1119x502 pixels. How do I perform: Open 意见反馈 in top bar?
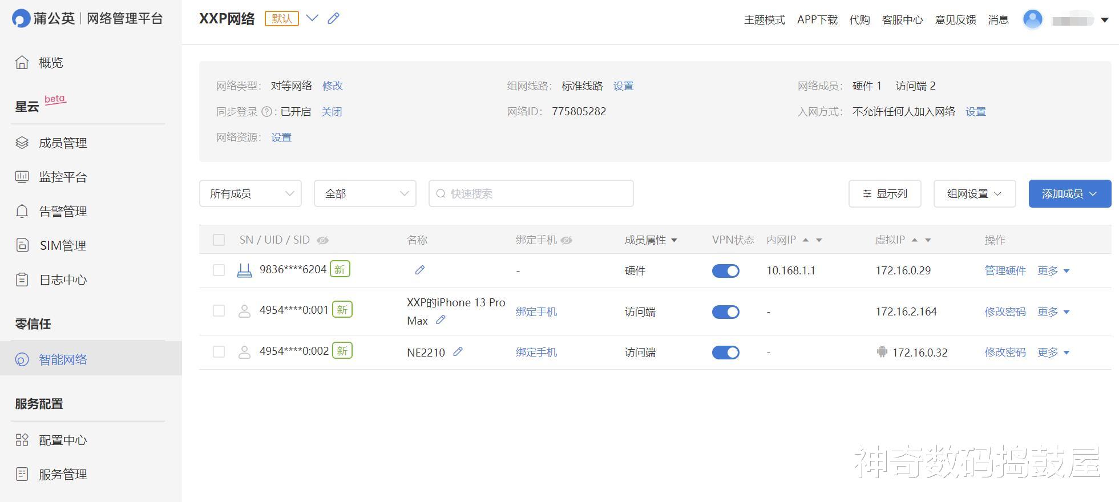[956, 20]
